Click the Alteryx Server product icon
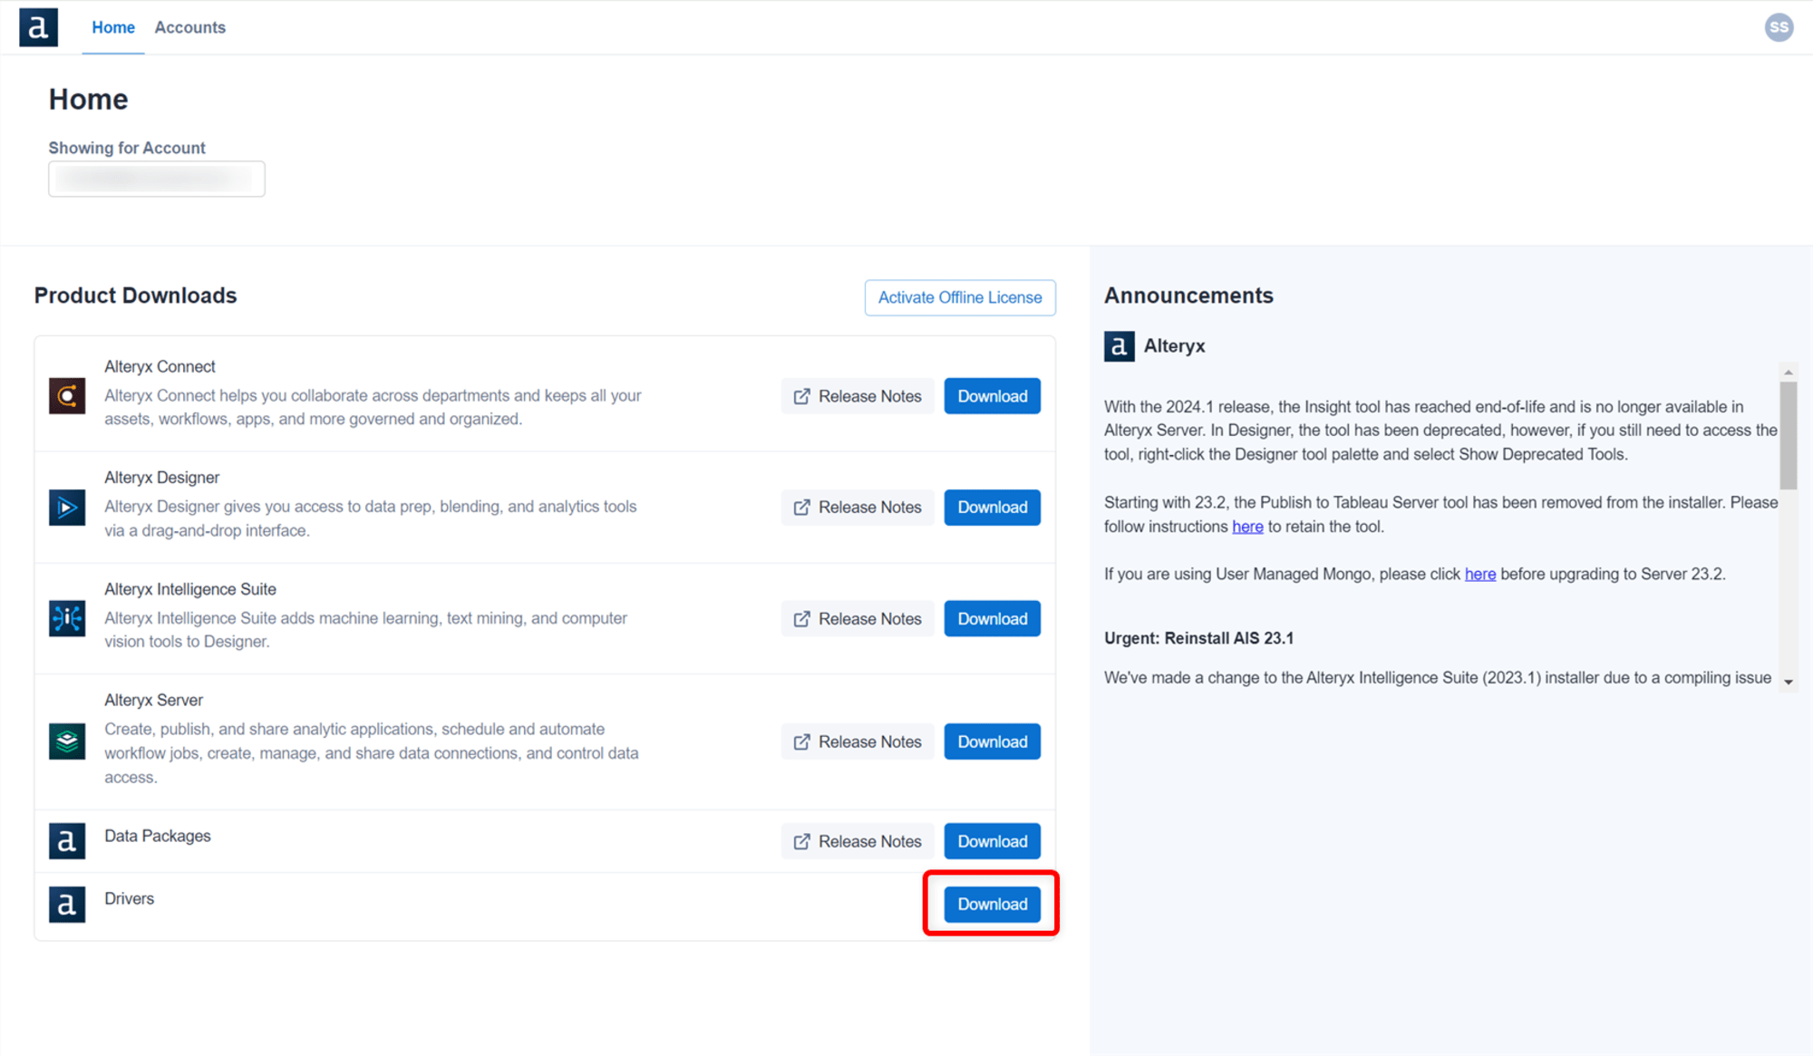This screenshot has height=1056, width=1813. click(67, 741)
